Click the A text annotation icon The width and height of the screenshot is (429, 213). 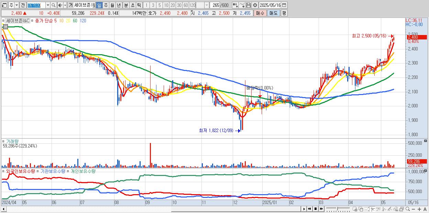[x=425, y=209]
